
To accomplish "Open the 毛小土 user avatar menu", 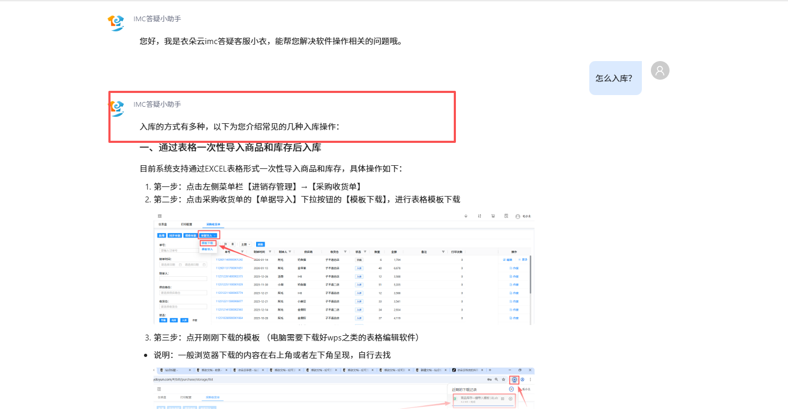I will 518,216.
